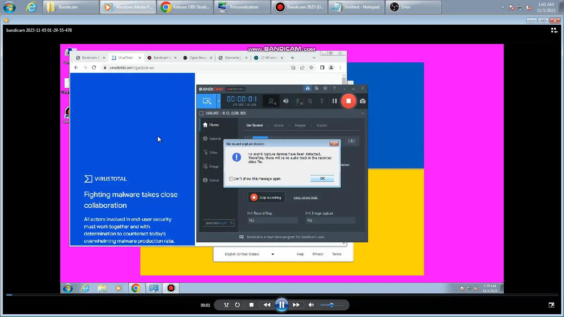Image resolution: width=564 pixels, height=317 pixels.
Task: Open the Privacy link below the Bandicam window
Action: (318, 254)
